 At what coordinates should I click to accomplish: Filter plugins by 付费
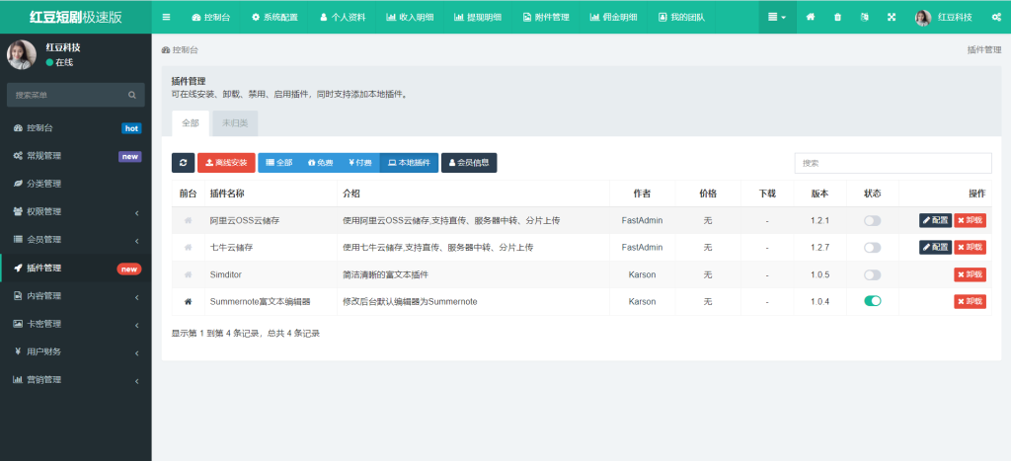point(359,163)
